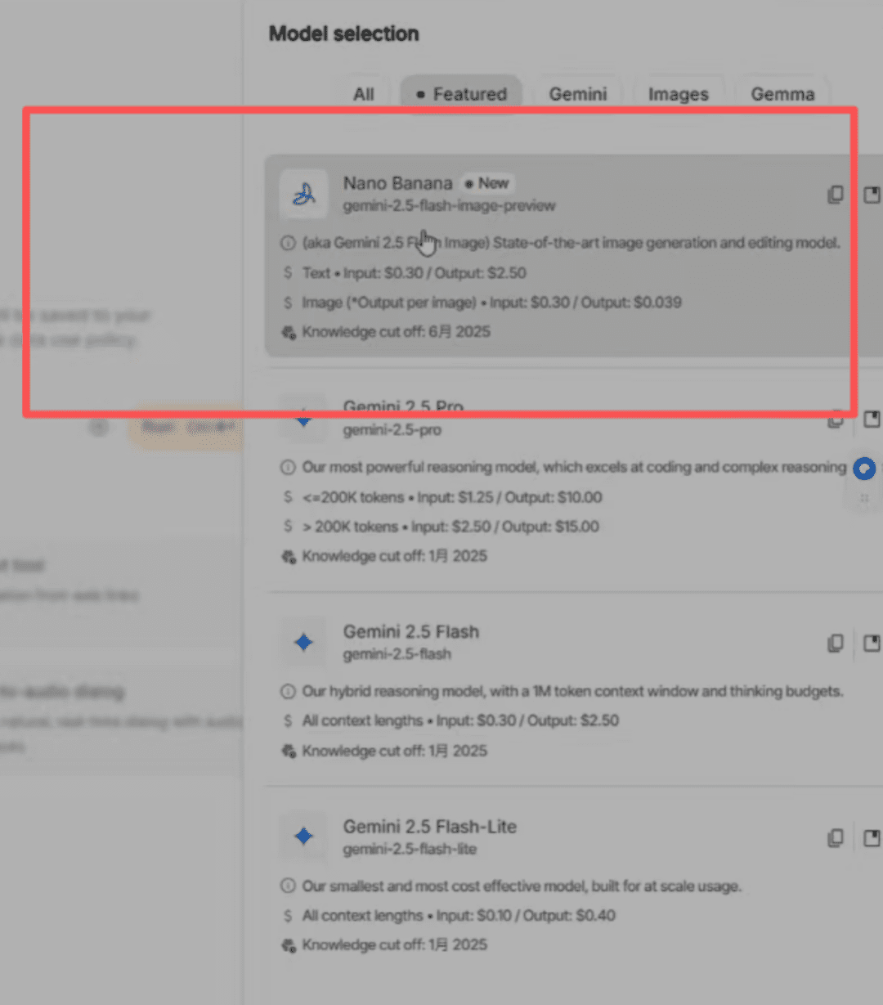Open Gemini 2.5 Pro details icon
Screen dimensions: 883x1005
pyautogui.click(x=872, y=419)
